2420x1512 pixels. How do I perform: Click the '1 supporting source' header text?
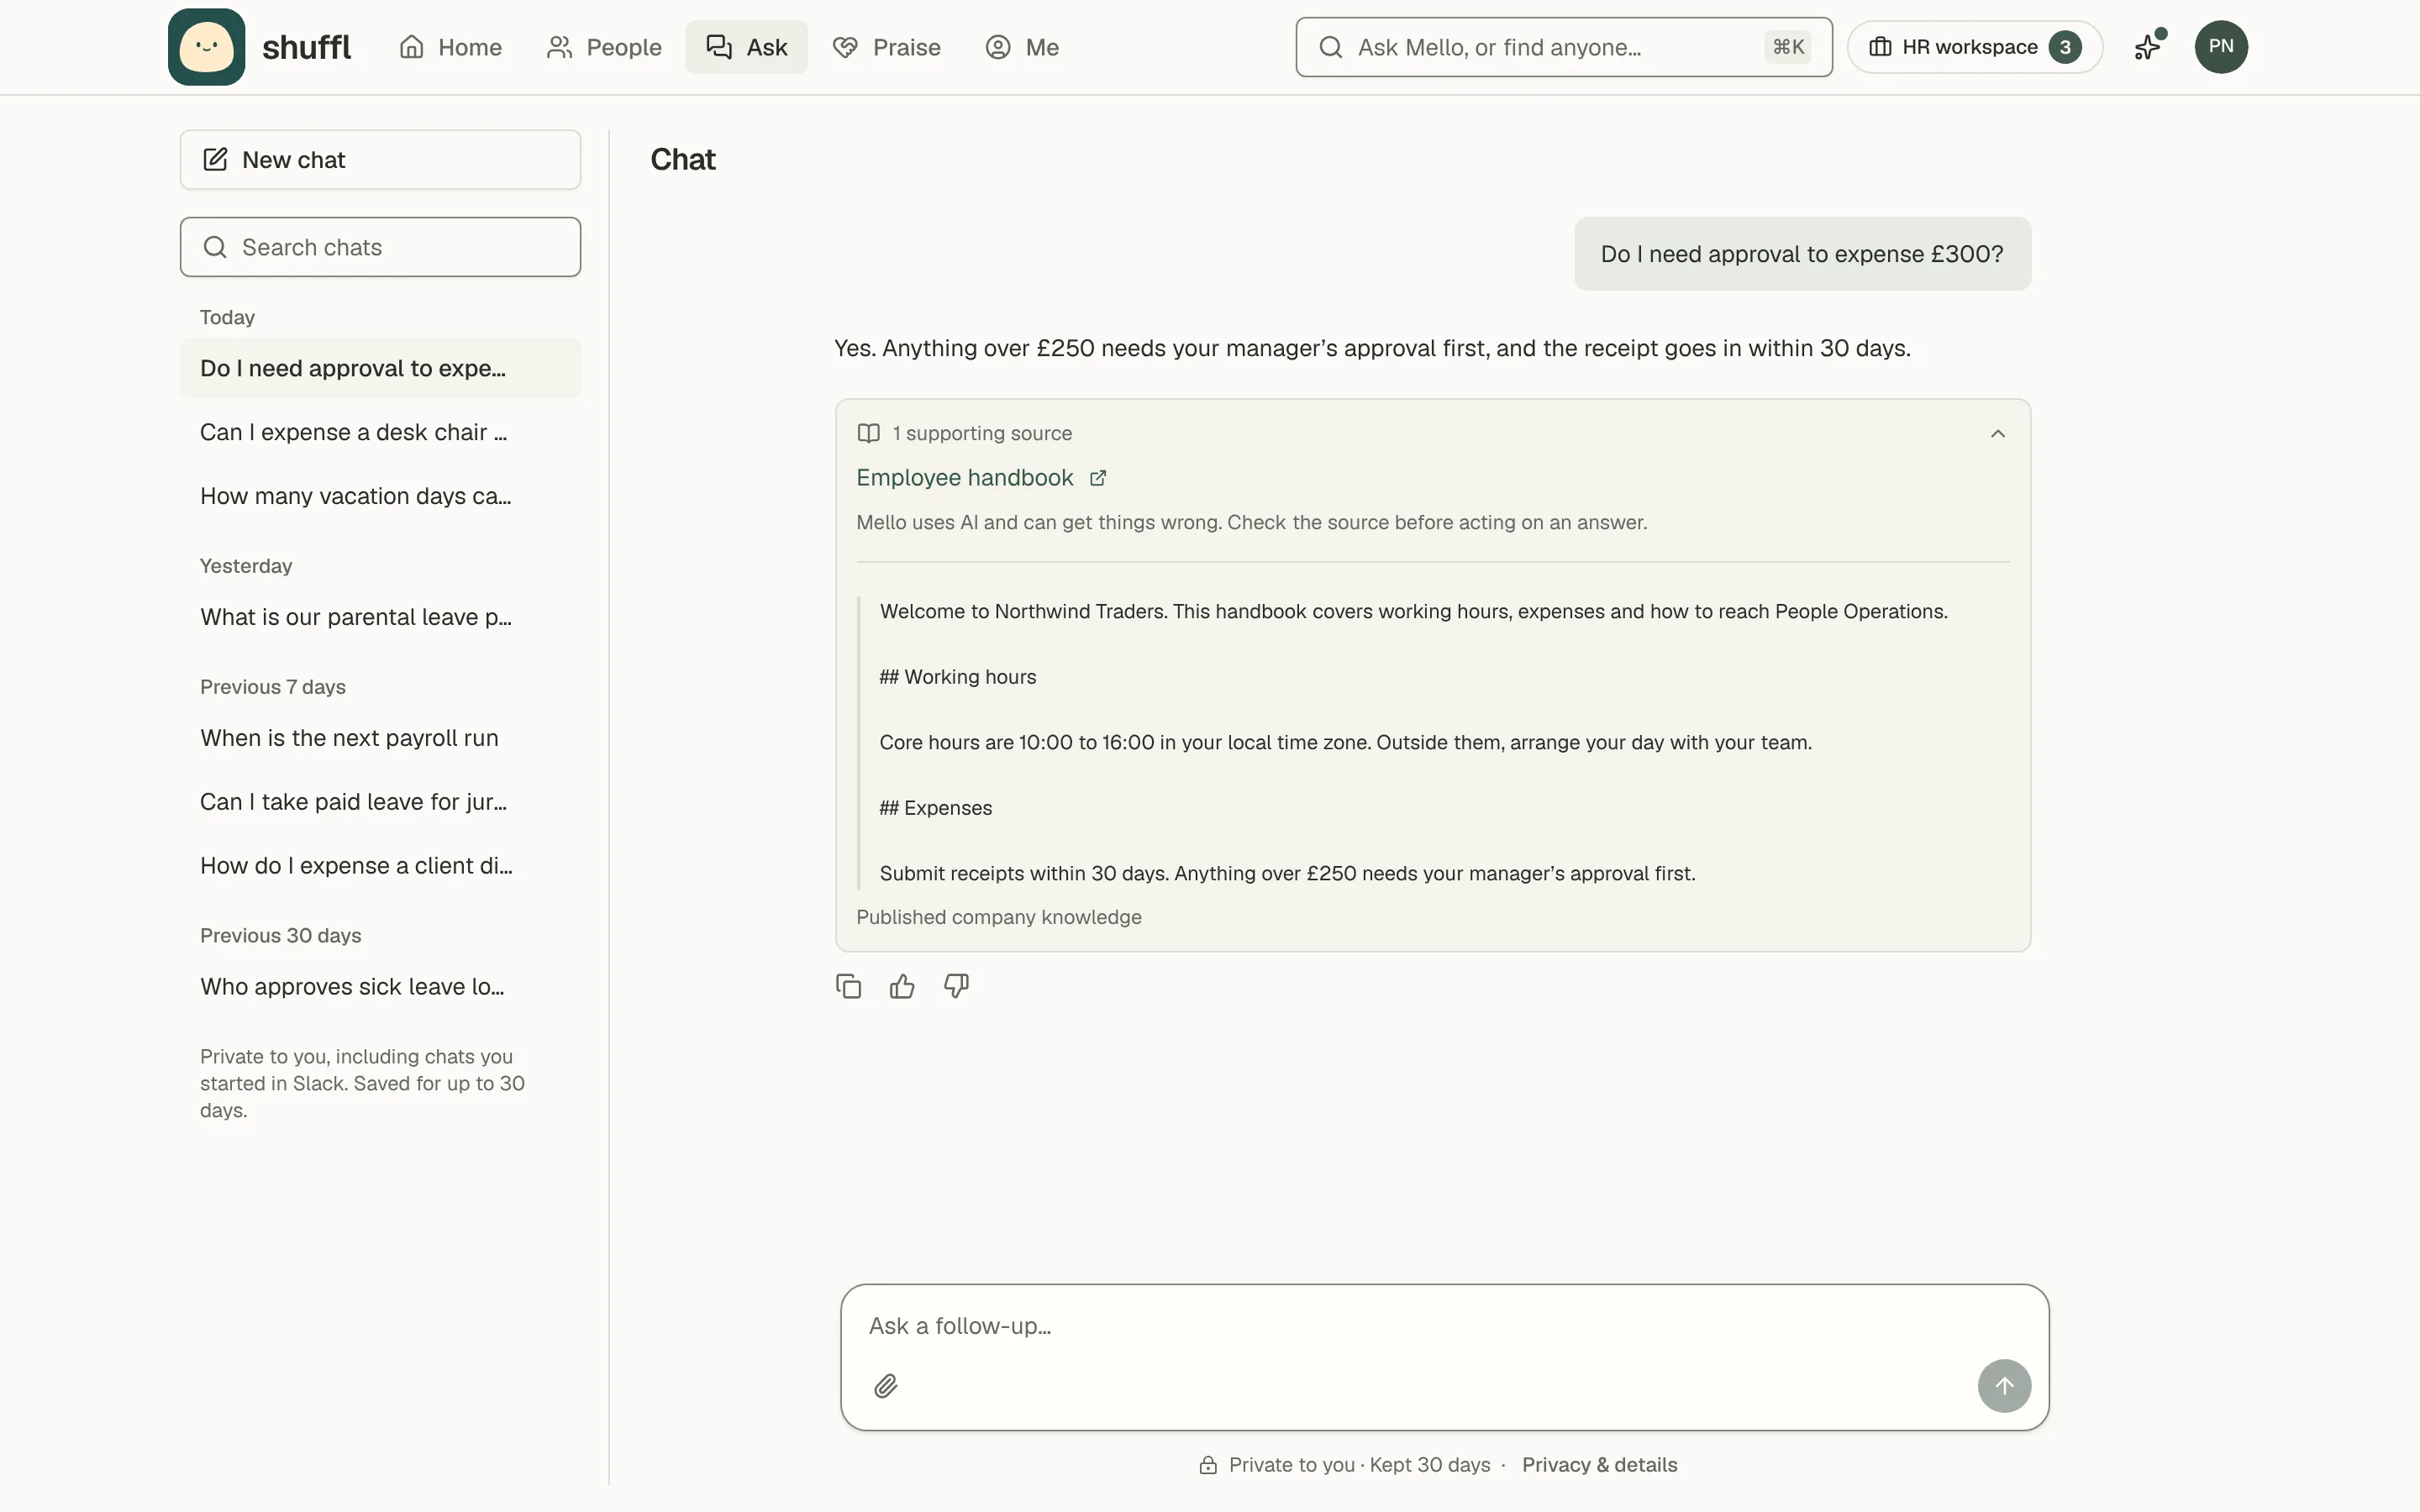pyautogui.click(x=982, y=434)
